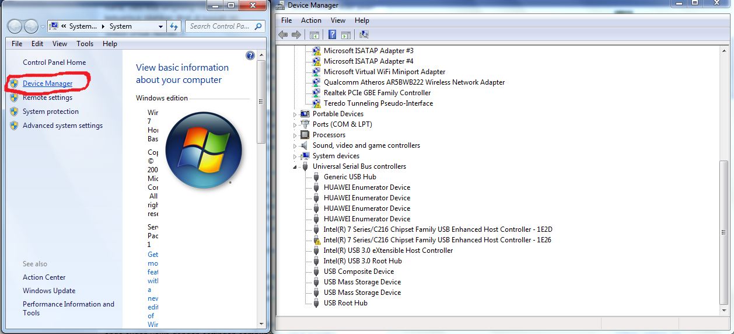Expand Sound, video and game controllers node
734x334 pixels.
tap(295, 146)
